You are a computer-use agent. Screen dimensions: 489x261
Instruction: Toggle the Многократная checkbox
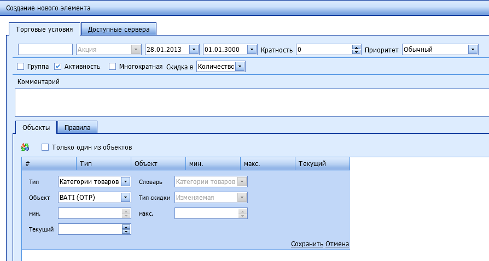pyautogui.click(x=113, y=67)
